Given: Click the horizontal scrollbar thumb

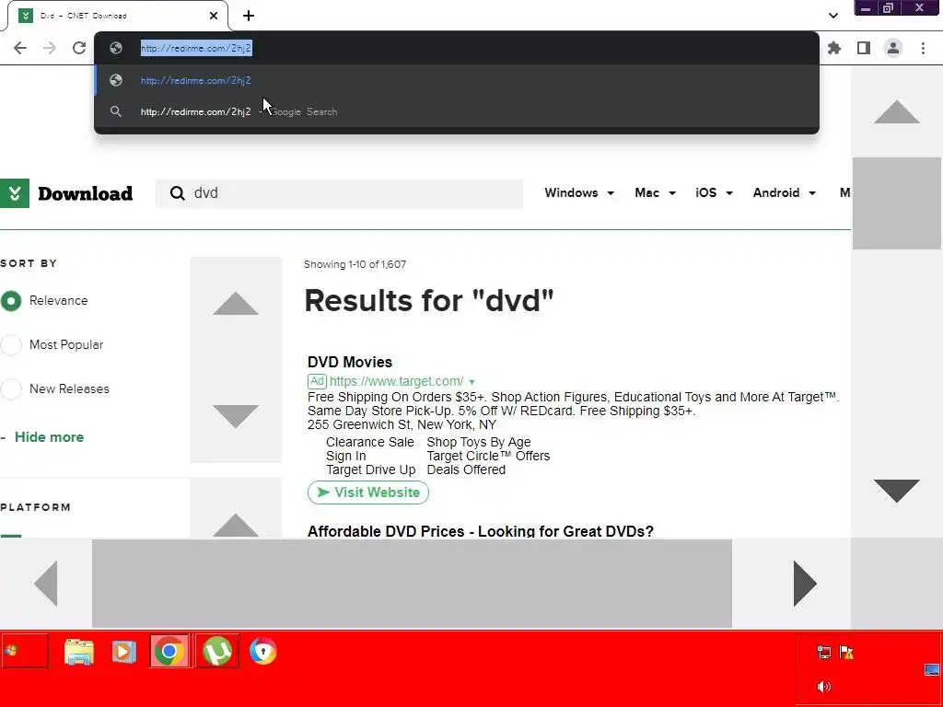Looking at the screenshot, I should click(412, 583).
